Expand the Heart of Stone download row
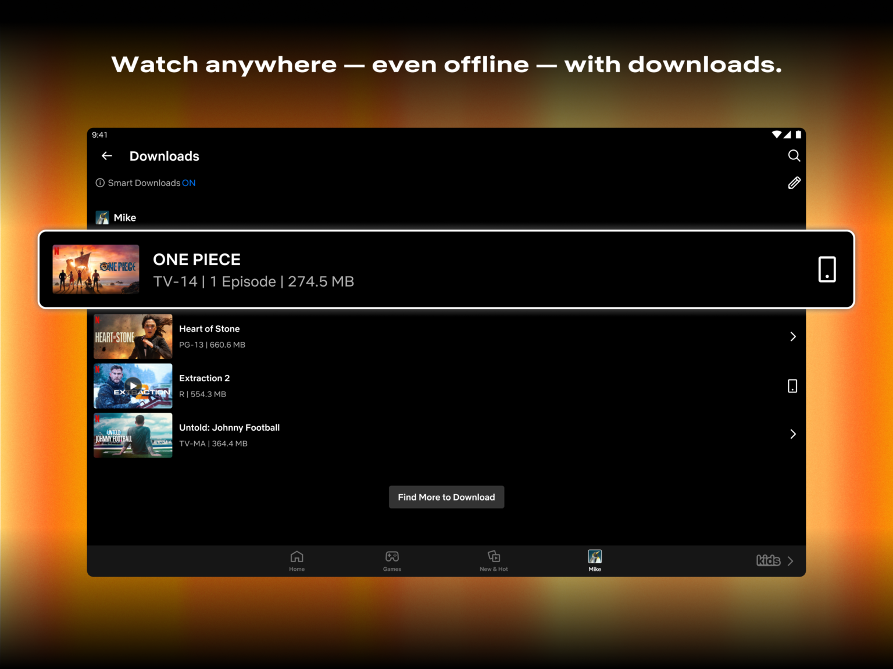 pos(793,336)
